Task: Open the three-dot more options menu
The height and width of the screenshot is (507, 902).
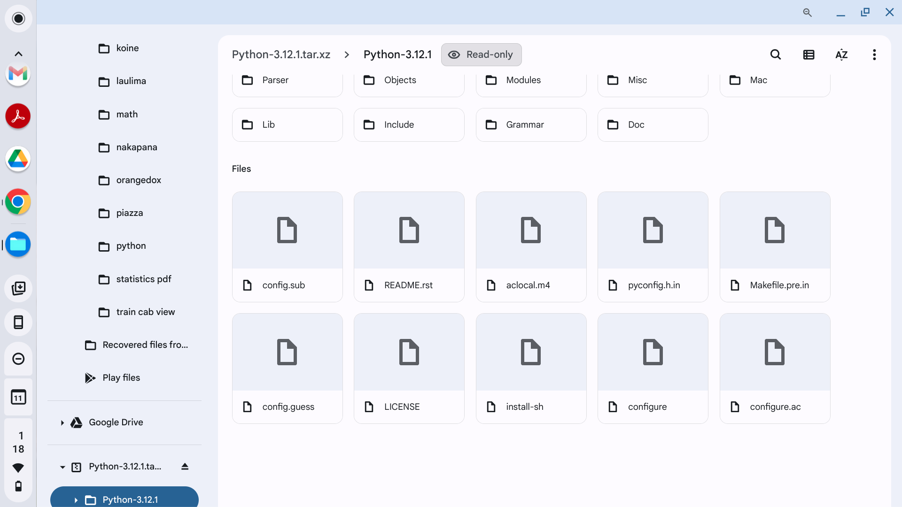Action: click(874, 55)
